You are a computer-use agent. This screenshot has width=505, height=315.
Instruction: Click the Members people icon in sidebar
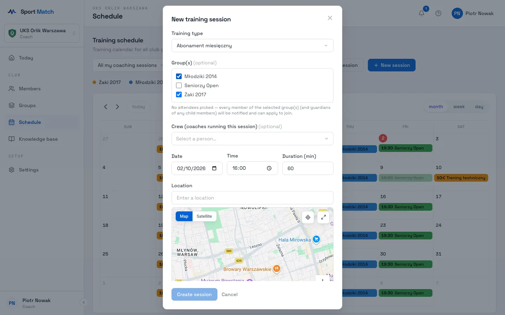(12, 89)
